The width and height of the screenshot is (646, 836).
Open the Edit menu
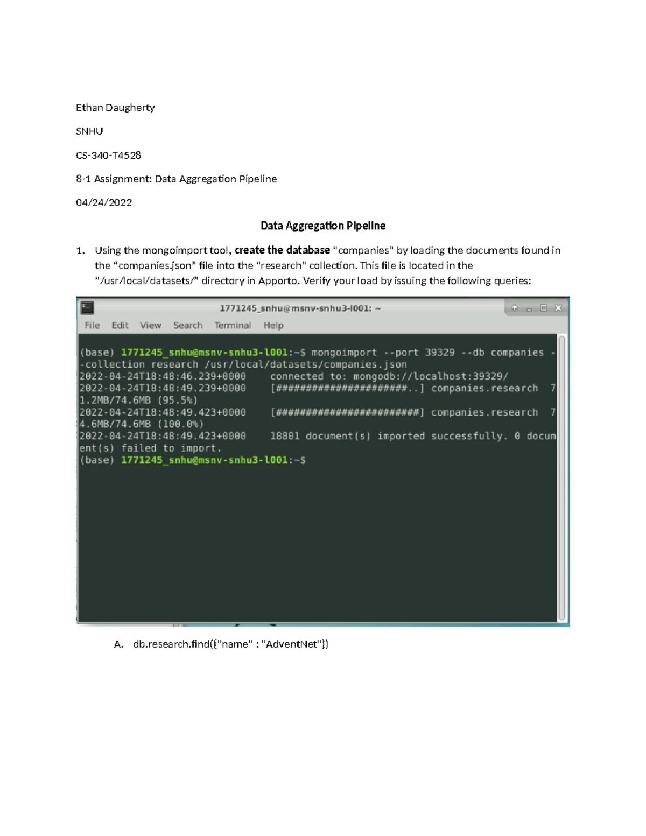tap(120, 325)
